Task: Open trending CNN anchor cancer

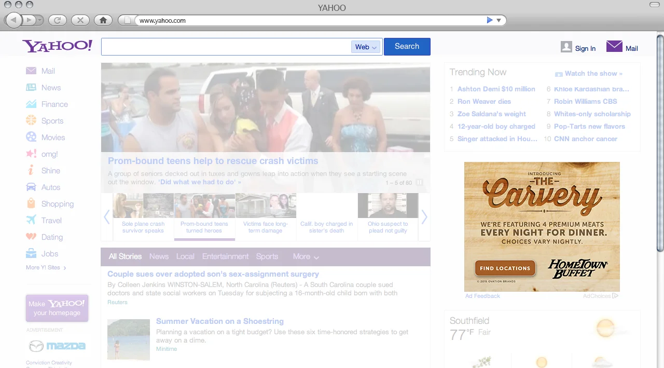Action: pos(586,139)
